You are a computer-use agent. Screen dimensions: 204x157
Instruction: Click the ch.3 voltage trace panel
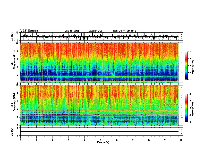101,132
